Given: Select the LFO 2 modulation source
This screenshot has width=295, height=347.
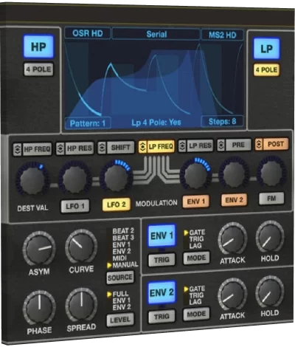Looking at the screenshot, I should [117, 205].
